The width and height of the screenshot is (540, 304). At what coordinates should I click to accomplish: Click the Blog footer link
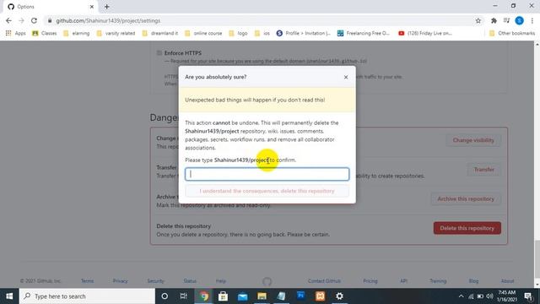473,281
